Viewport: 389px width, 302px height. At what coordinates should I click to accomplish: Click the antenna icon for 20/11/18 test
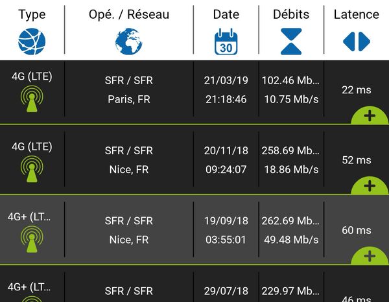[32, 170]
